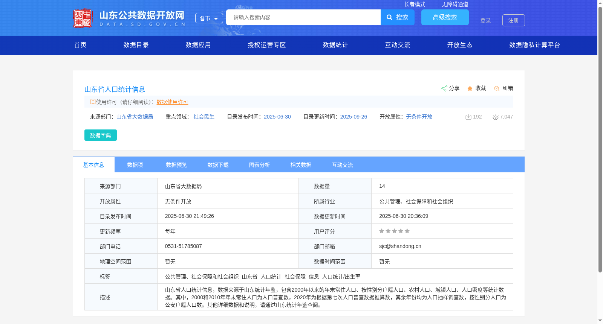Switch to the 图表分析 tab

click(x=260, y=165)
